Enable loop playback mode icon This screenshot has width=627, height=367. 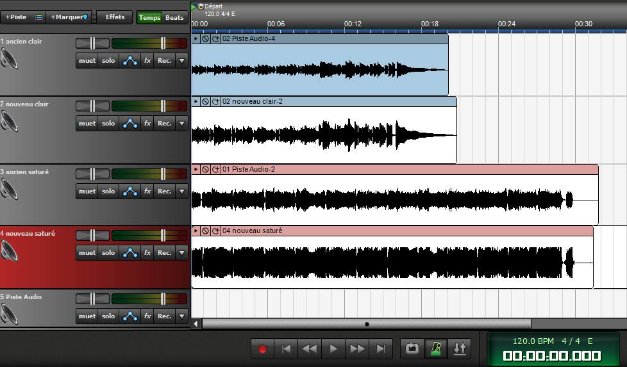[412, 349]
